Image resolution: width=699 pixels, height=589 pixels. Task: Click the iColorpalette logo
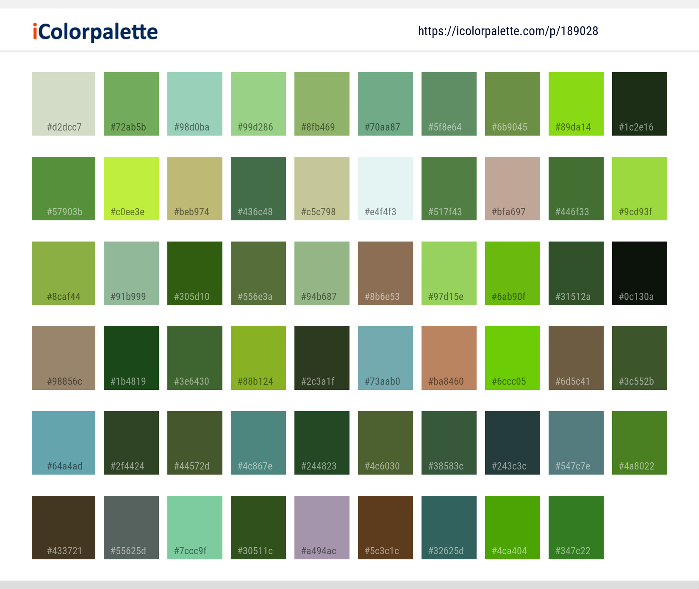(95, 32)
